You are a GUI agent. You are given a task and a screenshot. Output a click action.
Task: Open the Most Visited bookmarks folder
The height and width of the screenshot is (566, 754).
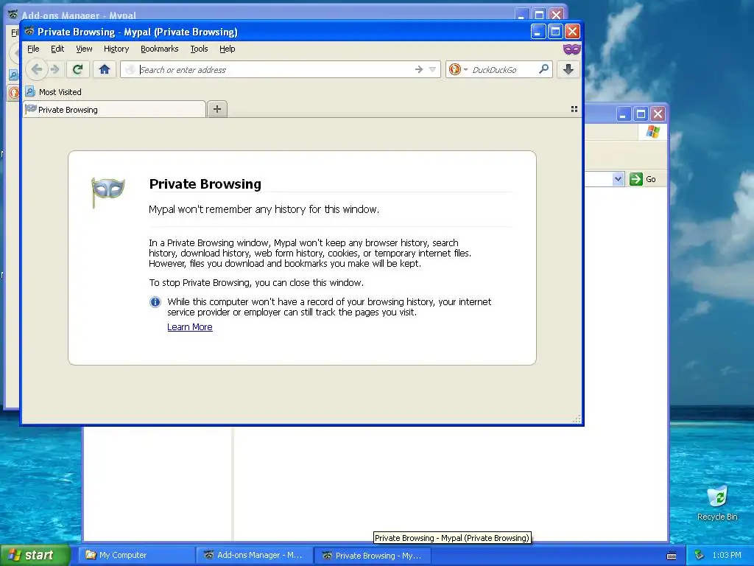[x=53, y=91]
